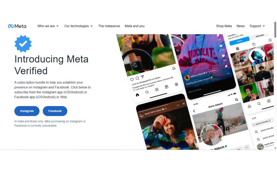Viewport: 277px width, 171px height.
Task: Click the page's vertical scrollbar
Action: coord(275,30)
